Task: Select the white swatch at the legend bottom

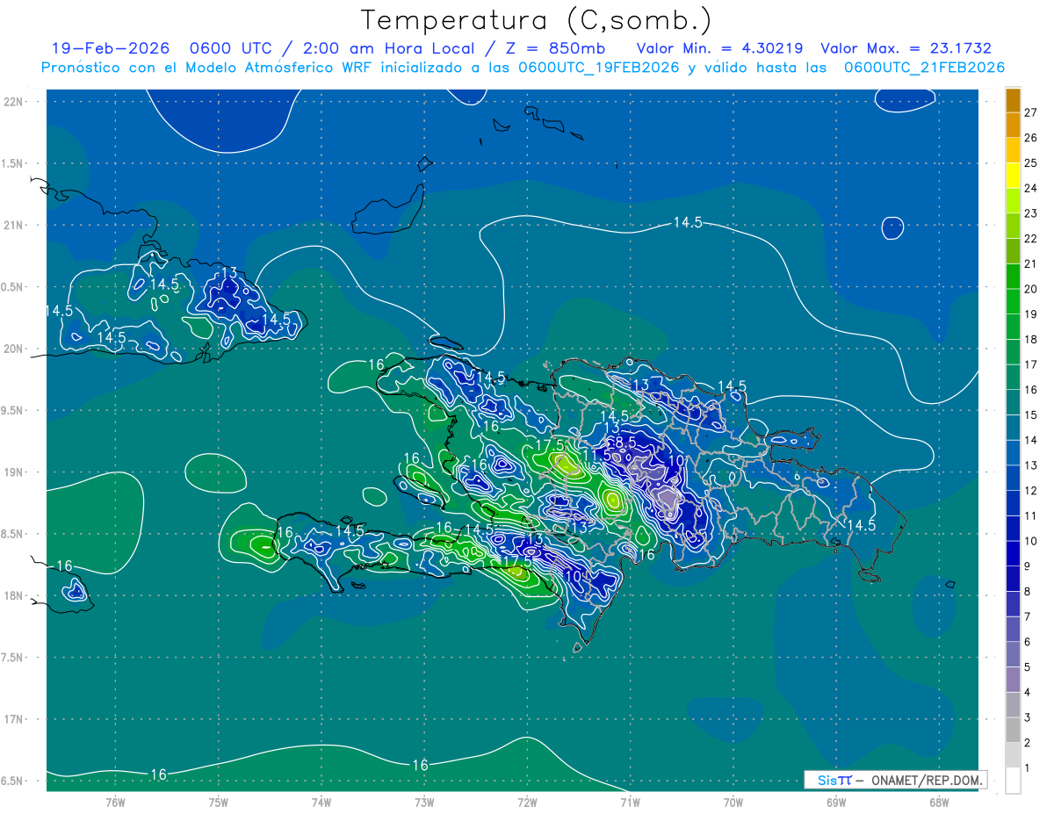Action: pos(1013,780)
